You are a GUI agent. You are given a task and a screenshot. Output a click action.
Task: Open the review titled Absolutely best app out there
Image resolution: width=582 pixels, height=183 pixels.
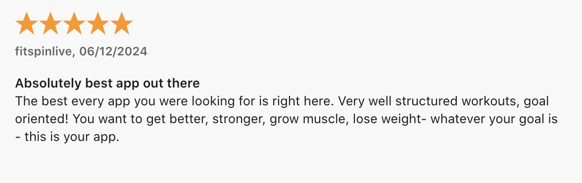(107, 84)
